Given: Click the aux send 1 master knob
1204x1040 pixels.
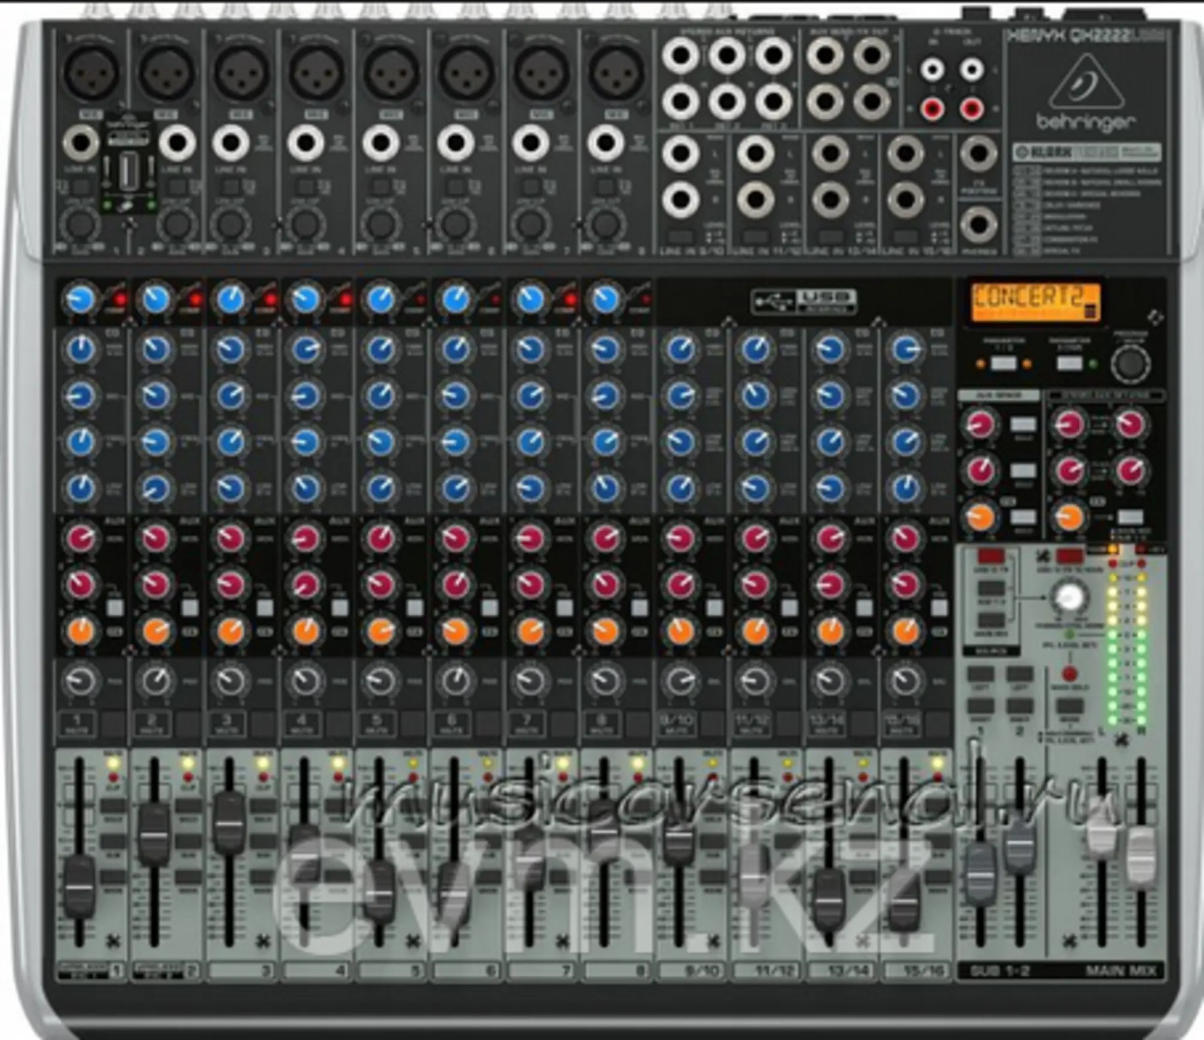Looking at the screenshot, I should tap(980, 425).
